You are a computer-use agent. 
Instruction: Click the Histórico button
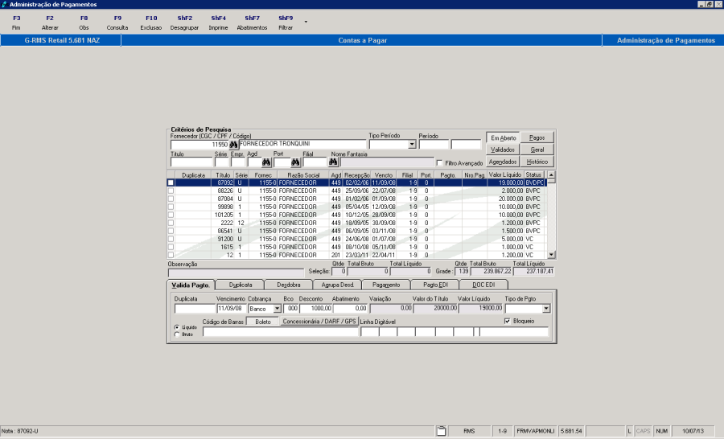point(537,162)
